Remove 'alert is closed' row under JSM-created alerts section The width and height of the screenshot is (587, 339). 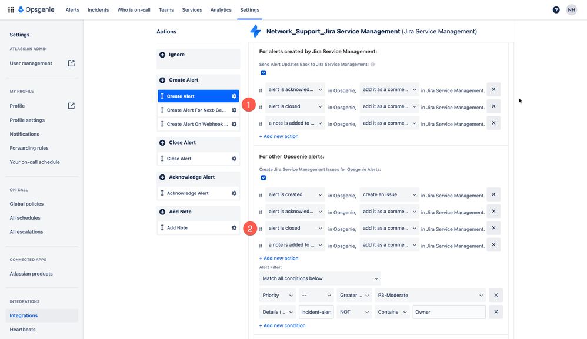coord(493,106)
